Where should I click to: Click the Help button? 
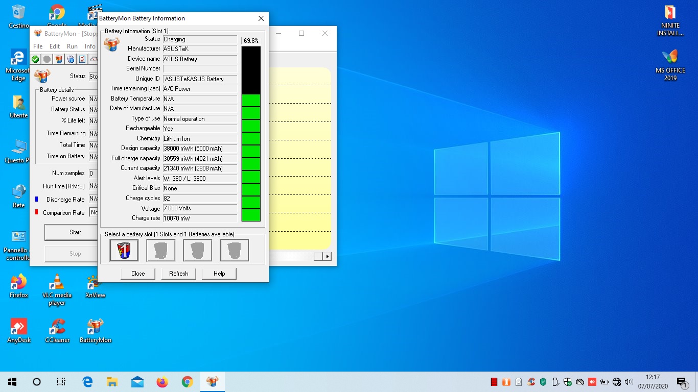coord(219,274)
